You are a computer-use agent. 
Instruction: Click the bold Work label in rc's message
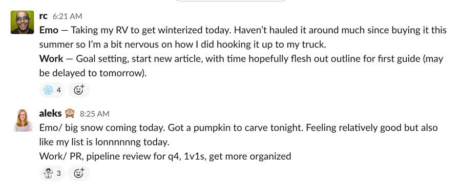(51, 59)
